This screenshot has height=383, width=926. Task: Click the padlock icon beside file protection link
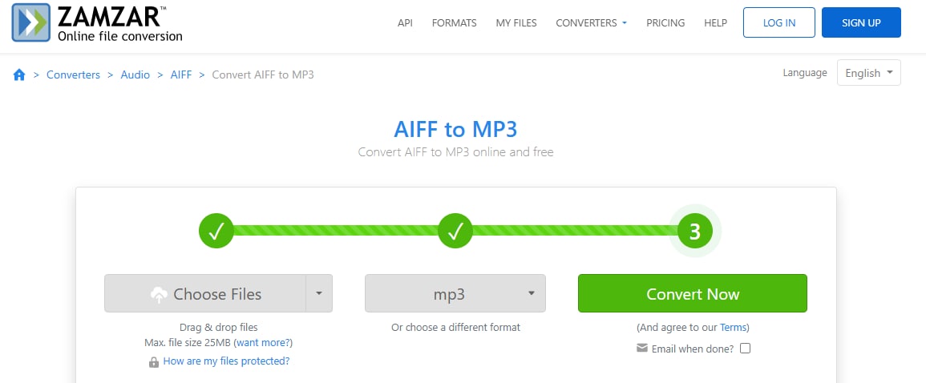[x=154, y=361]
